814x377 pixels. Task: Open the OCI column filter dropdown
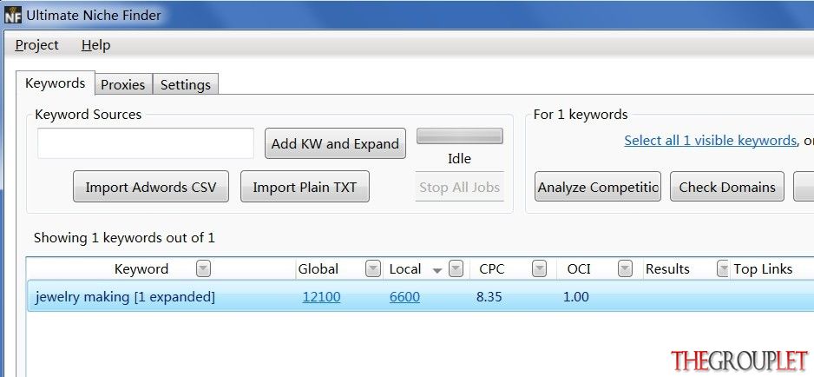tap(625, 268)
